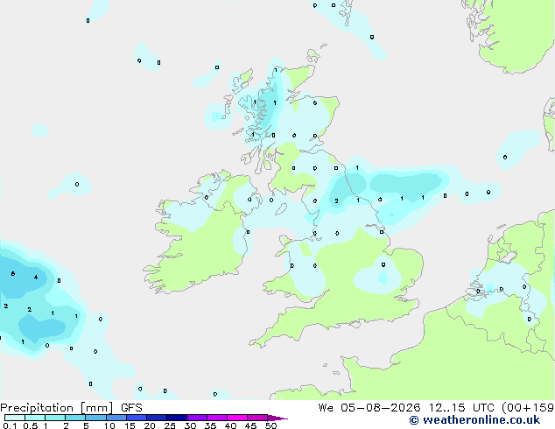Select the 40–45 mm magenta legend swatch

(237, 418)
